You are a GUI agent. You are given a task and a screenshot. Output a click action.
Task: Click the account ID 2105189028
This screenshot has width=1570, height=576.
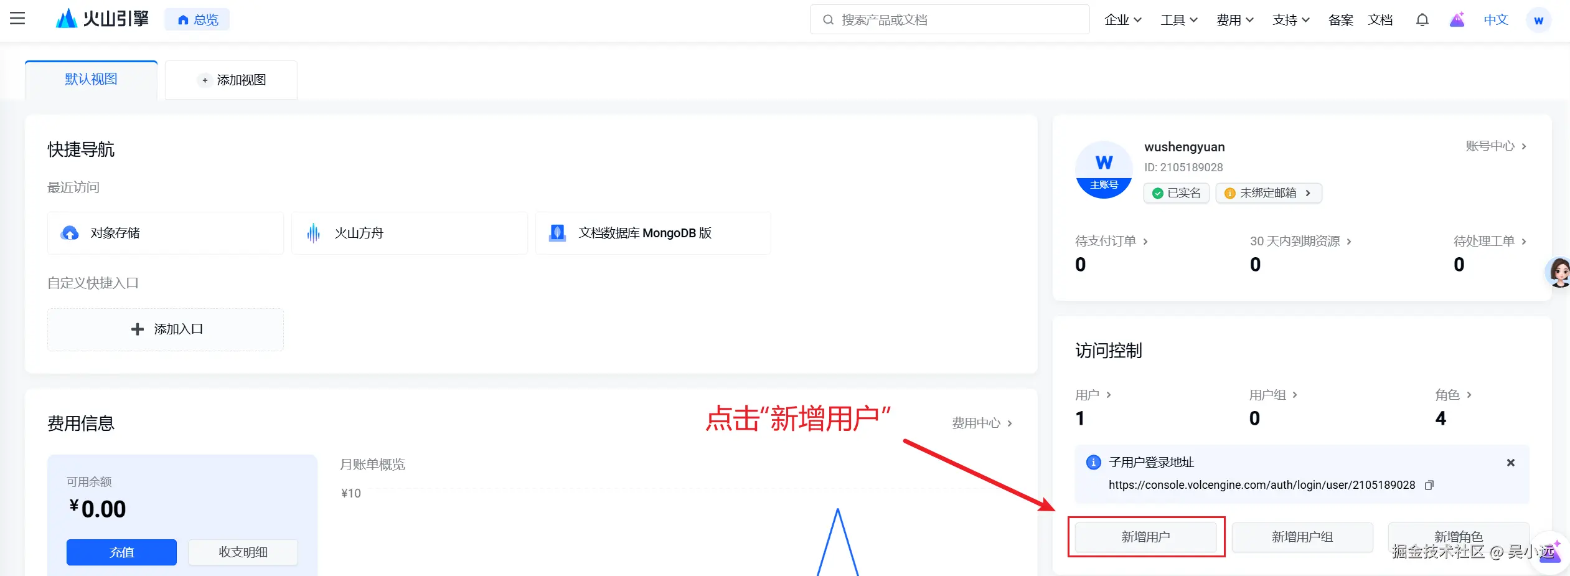1183,168
